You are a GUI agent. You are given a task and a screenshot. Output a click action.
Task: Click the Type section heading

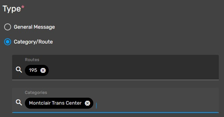[x=12, y=9]
